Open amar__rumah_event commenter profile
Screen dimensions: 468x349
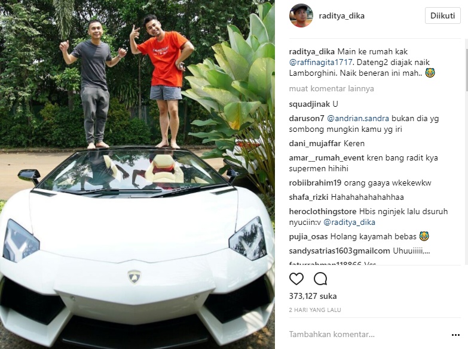(326, 157)
